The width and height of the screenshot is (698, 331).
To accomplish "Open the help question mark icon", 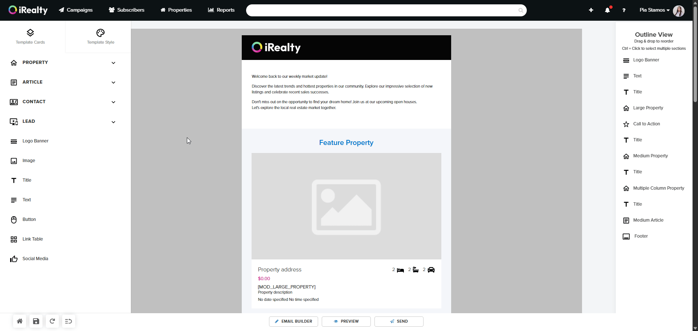I will pos(624,10).
